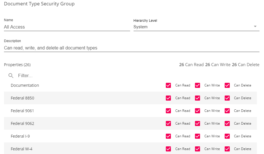The image size is (264, 154).
Task: Toggle Can Delete for Federal 8850
Action: [x=227, y=98]
